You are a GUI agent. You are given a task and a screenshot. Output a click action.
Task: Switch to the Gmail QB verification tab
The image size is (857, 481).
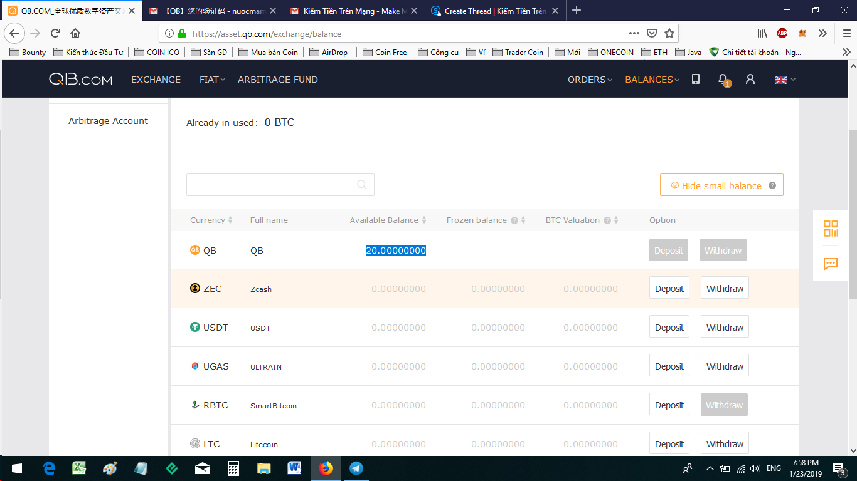[x=213, y=11]
